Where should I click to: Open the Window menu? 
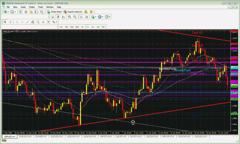[50, 7]
